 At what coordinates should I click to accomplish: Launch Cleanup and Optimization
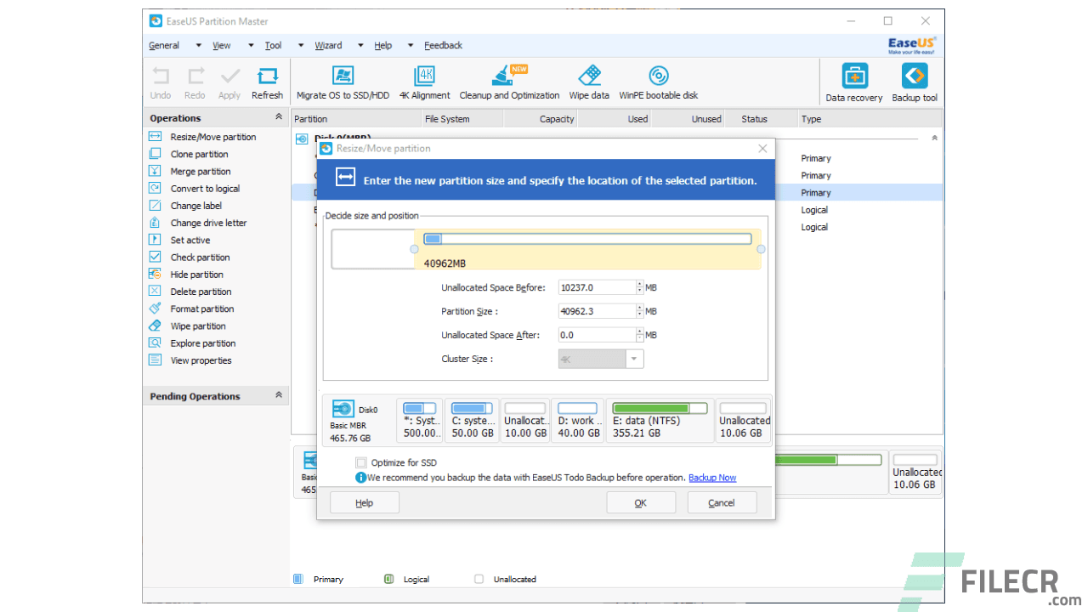pyautogui.click(x=509, y=82)
